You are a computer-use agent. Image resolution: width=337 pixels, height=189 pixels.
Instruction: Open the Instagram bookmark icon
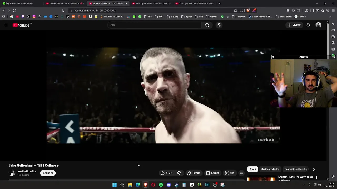pos(34,17)
